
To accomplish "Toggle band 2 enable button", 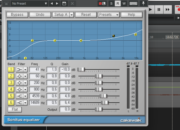I will point(11,76).
